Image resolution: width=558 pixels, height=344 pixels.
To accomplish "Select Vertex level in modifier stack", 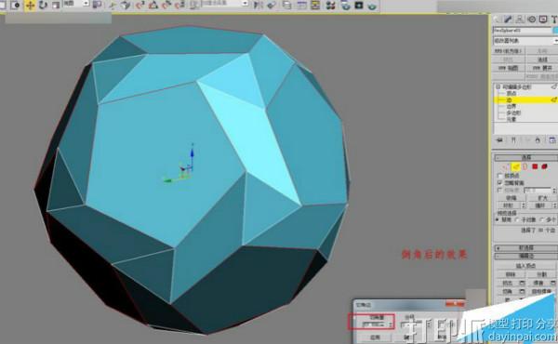I will 511,93.
